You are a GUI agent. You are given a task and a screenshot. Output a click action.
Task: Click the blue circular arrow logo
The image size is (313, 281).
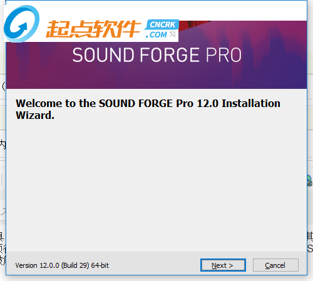pyautogui.click(x=21, y=24)
